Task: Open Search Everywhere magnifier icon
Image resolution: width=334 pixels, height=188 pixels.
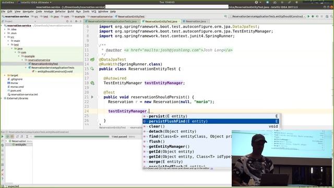Action: pyautogui.click(x=331, y=16)
